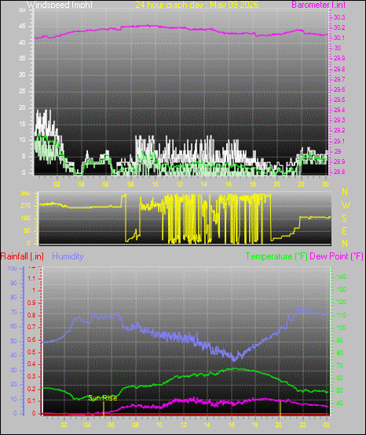
Task: Click the Rainfall (.in) legend label
Action: click(x=22, y=256)
